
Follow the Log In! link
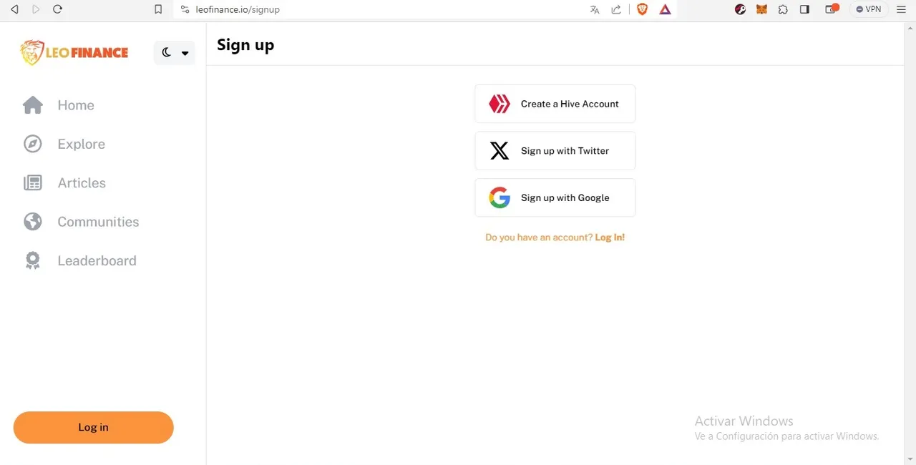[610, 238]
